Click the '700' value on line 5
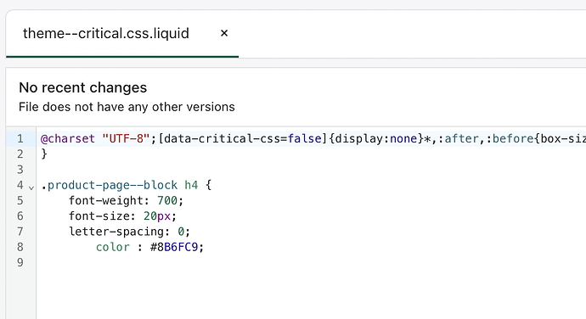Image resolution: width=586 pixels, height=319 pixels. pyautogui.click(x=167, y=200)
